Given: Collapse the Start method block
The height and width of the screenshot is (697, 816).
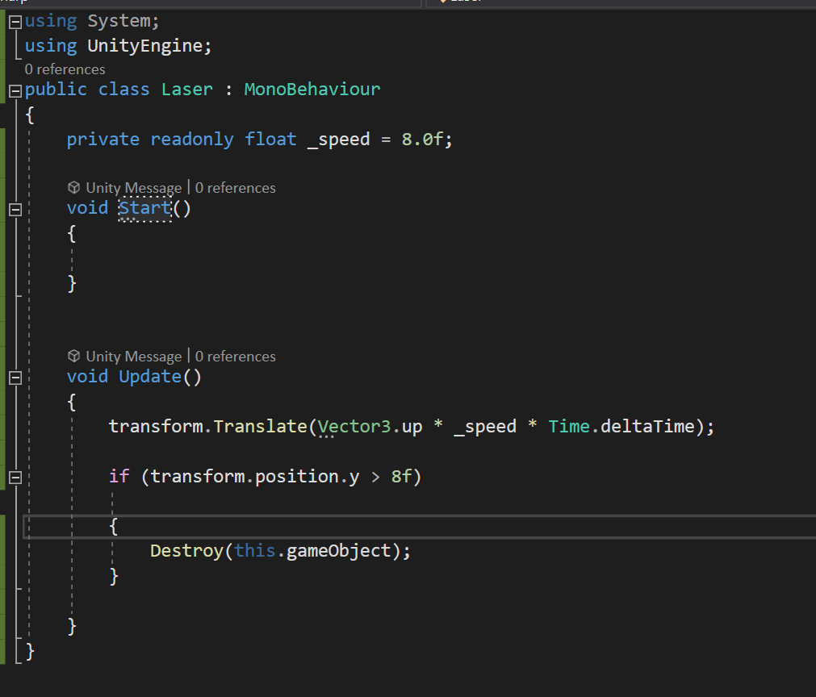Looking at the screenshot, I should (14, 208).
